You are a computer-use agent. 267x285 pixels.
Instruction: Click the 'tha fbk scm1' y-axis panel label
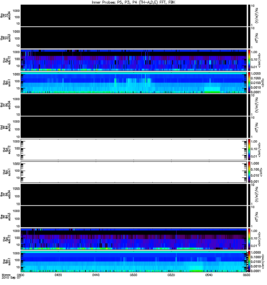point(7,83)
